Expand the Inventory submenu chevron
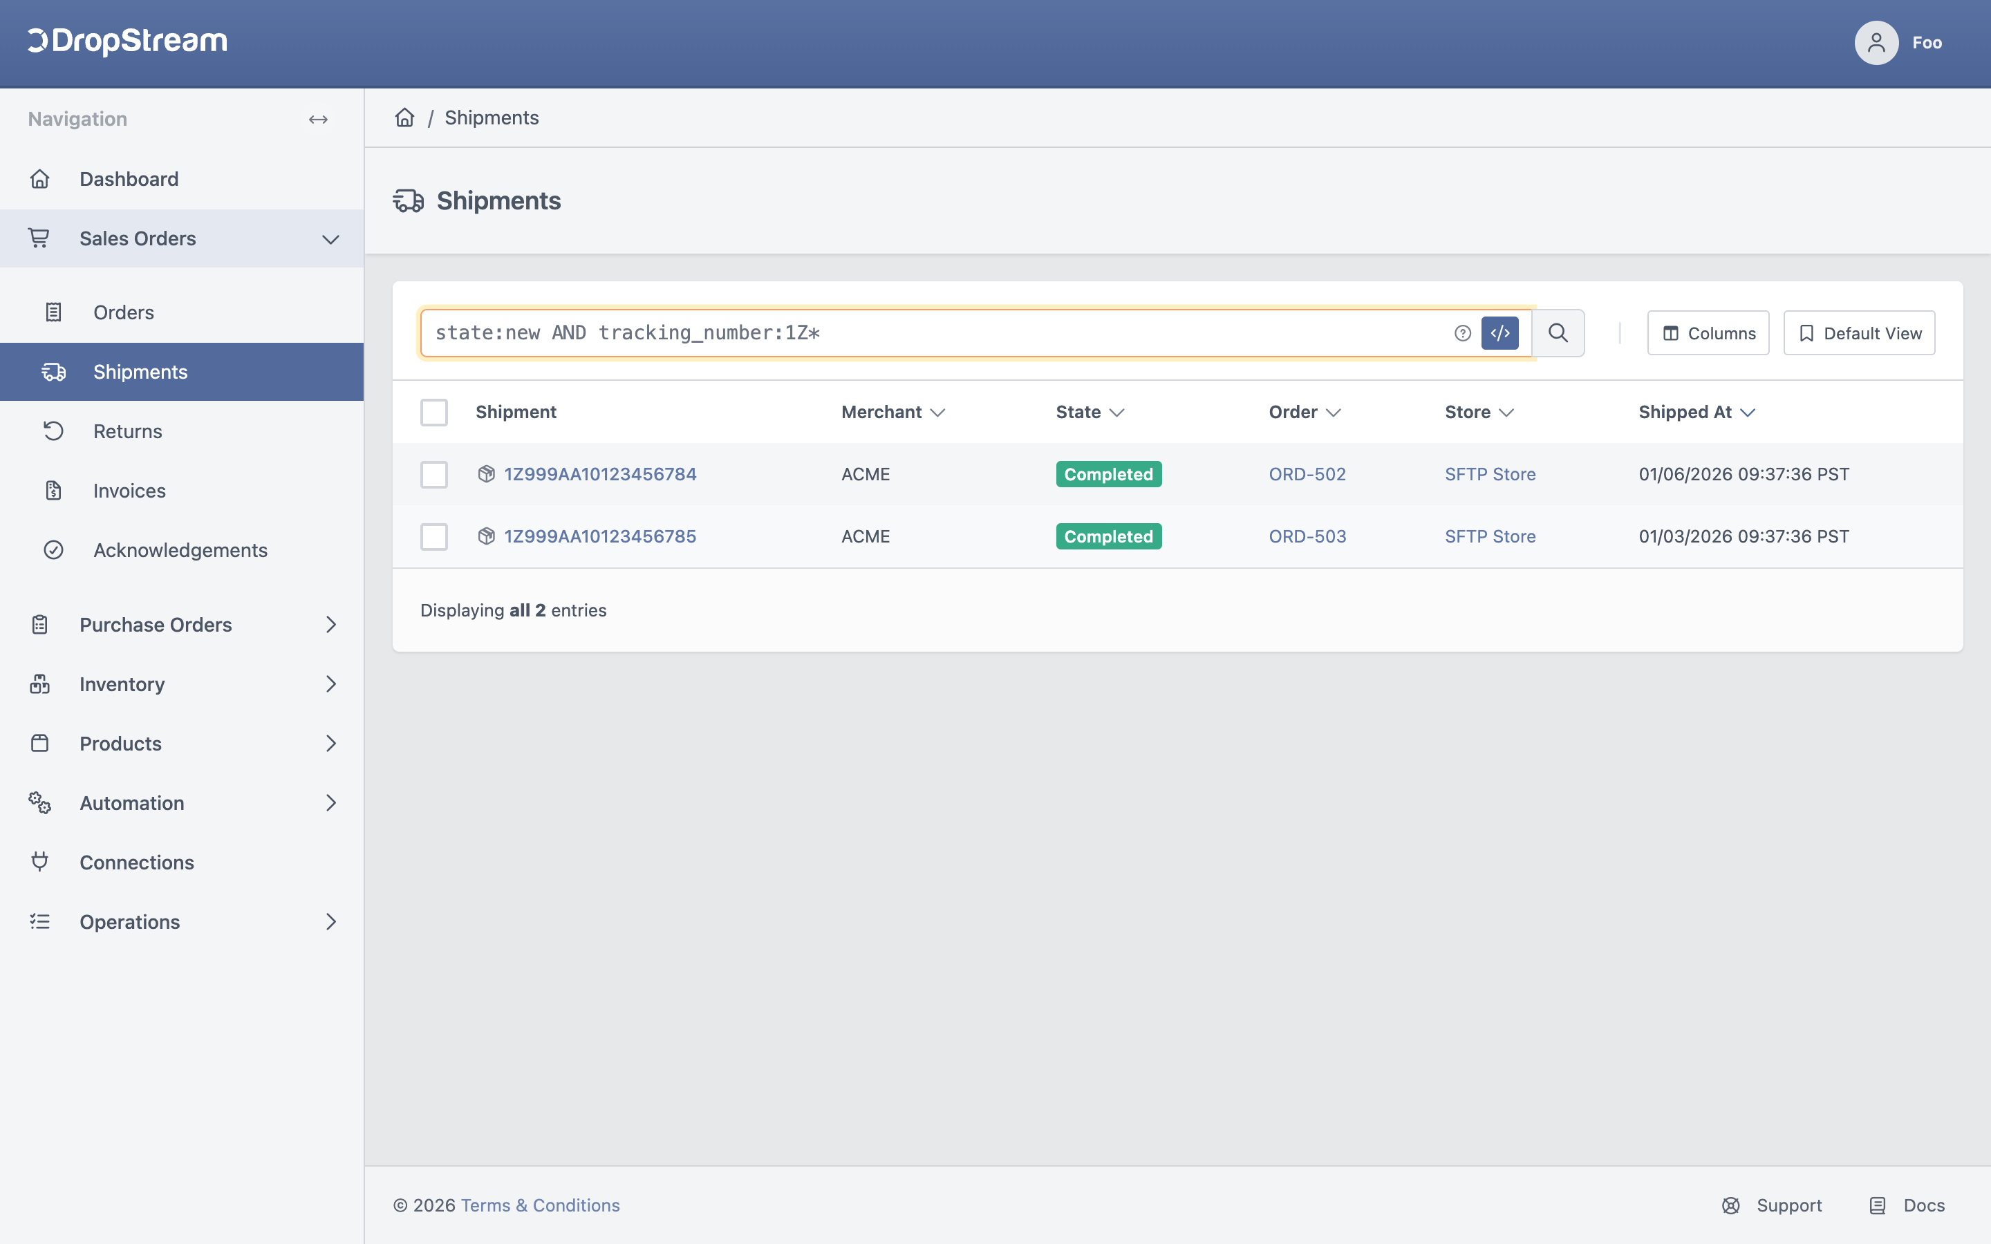Screen dimensions: 1991x1244 (330, 684)
